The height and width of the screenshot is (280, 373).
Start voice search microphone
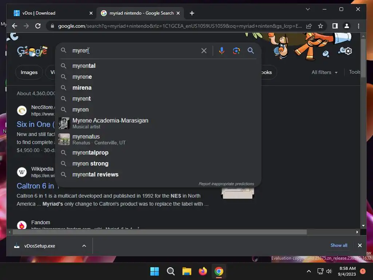(222, 50)
